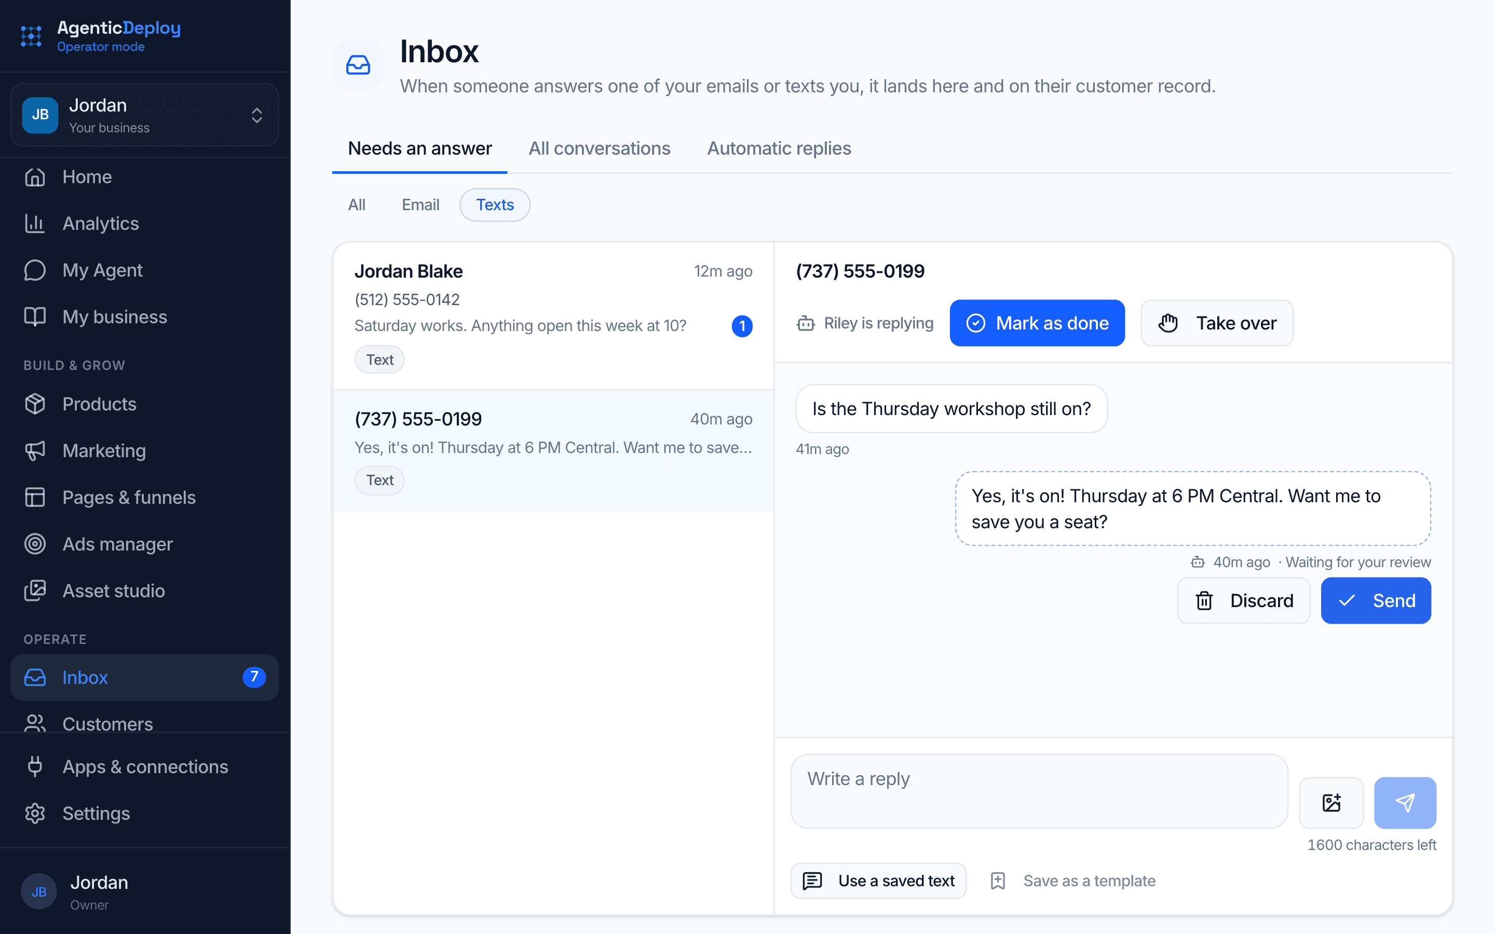Click the 'Is the Thursday workshop still on?' message
The width and height of the screenshot is (1495, 934).
[952, 409]
